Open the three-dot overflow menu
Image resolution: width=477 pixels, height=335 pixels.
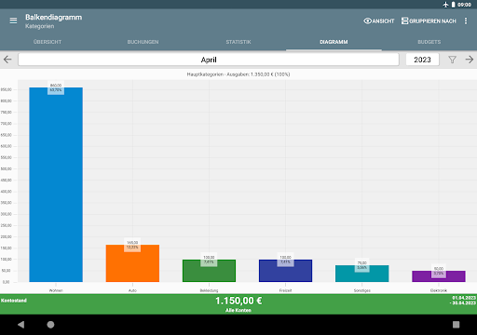(x=466, y=20)
